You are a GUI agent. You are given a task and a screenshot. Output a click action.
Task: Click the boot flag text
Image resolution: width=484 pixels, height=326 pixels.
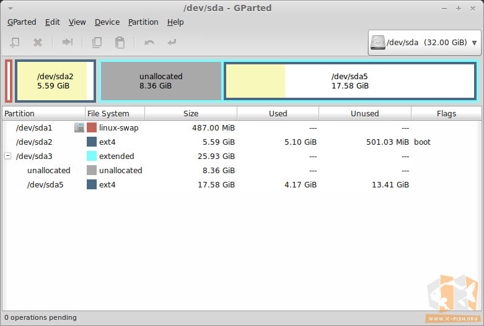pos(422,142)
